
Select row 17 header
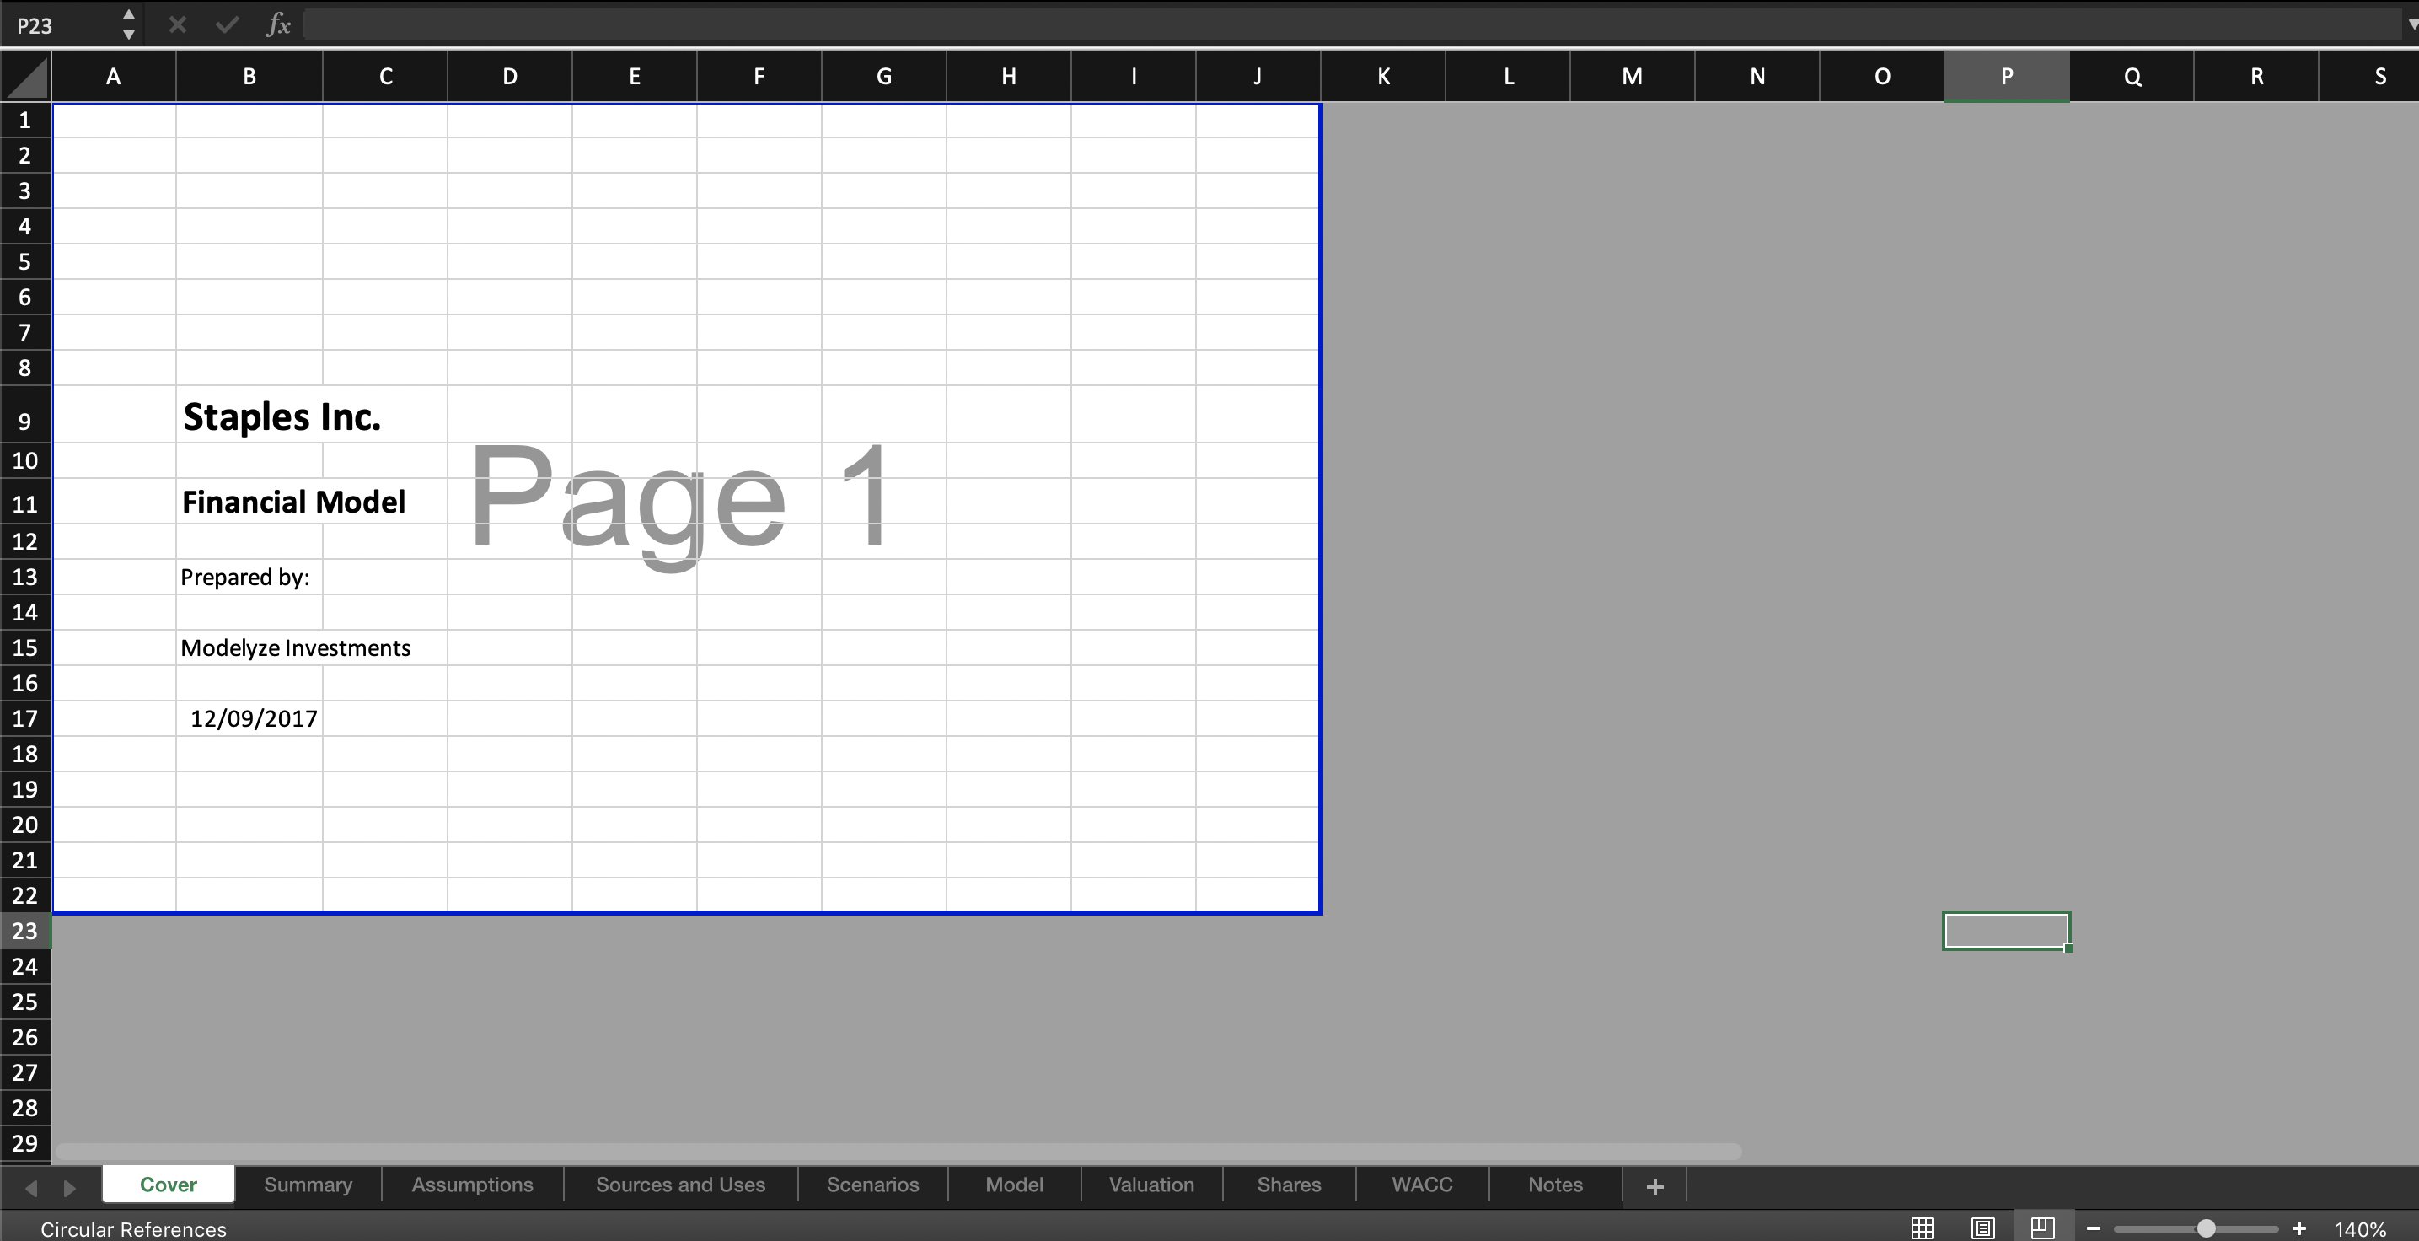point(25,718)
